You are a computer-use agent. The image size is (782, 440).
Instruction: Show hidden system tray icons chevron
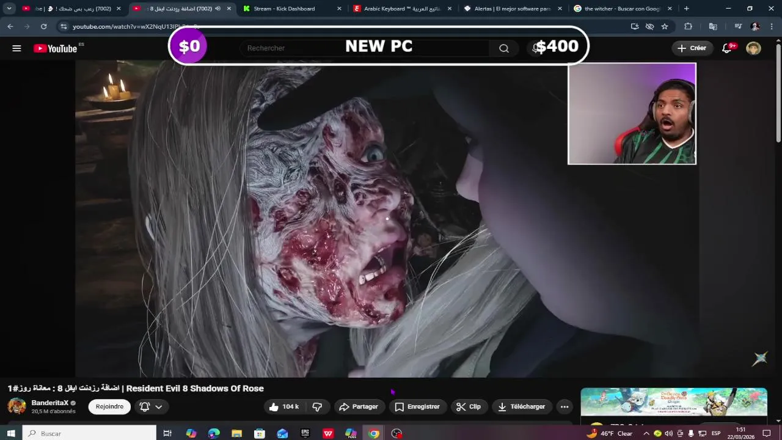coord(646,433)
